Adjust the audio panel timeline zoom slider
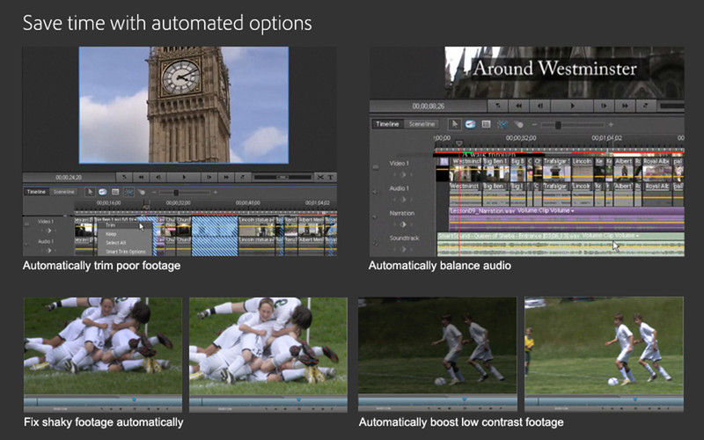This screenshot has width=704, height=440. click(558, 125)
